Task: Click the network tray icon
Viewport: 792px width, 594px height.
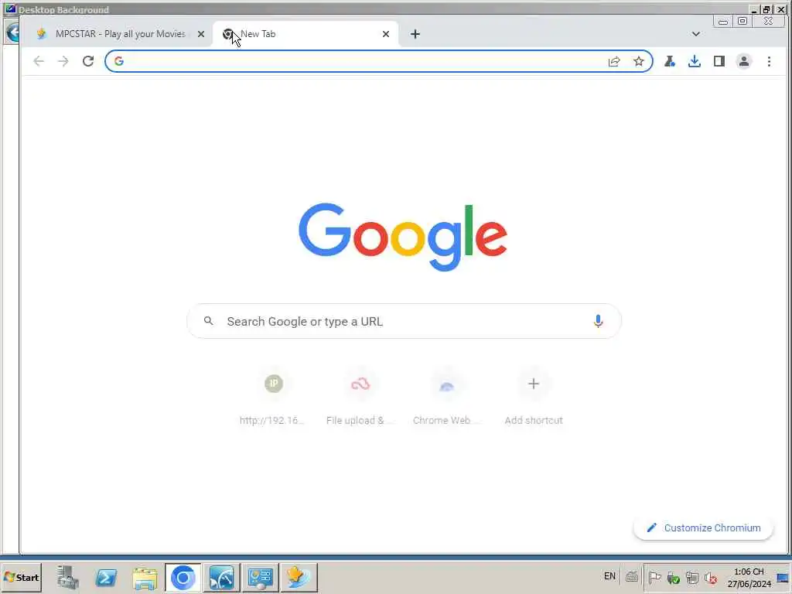Action: click(x=692, y=578)
